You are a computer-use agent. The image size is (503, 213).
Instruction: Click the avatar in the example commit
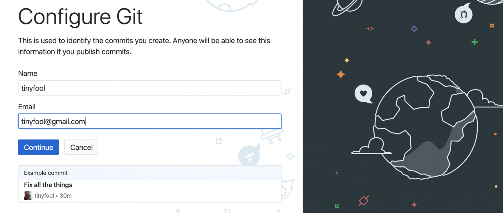pos(28,196)
